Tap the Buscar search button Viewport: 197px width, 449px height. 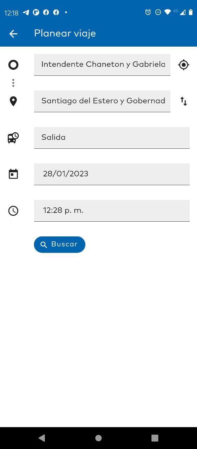tap(60, 244)
